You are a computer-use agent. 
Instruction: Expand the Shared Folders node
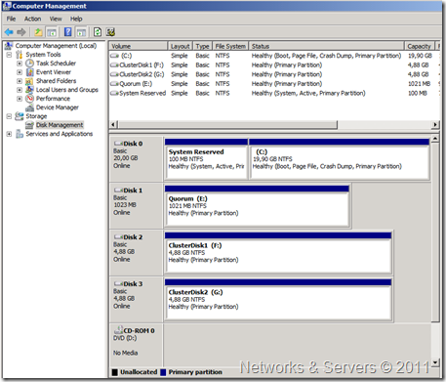pyautogui.click(x=20, y=81)
